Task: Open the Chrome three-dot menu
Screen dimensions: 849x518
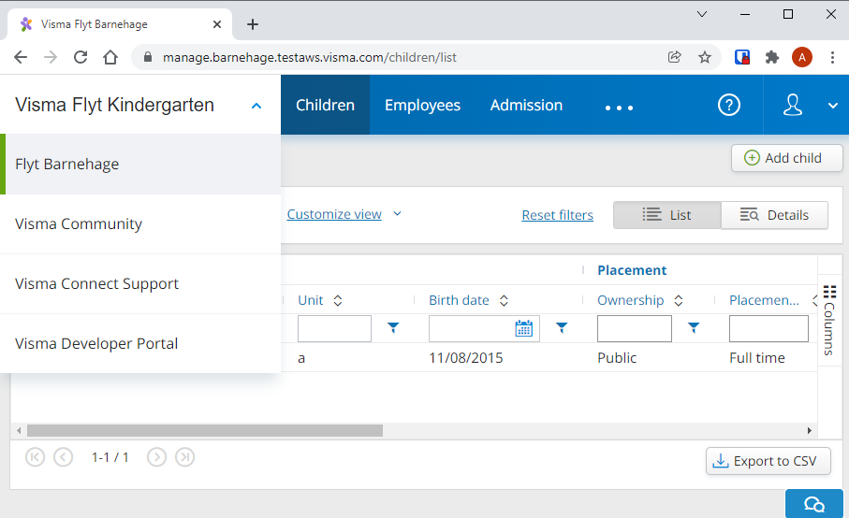Action: point(832,57)
